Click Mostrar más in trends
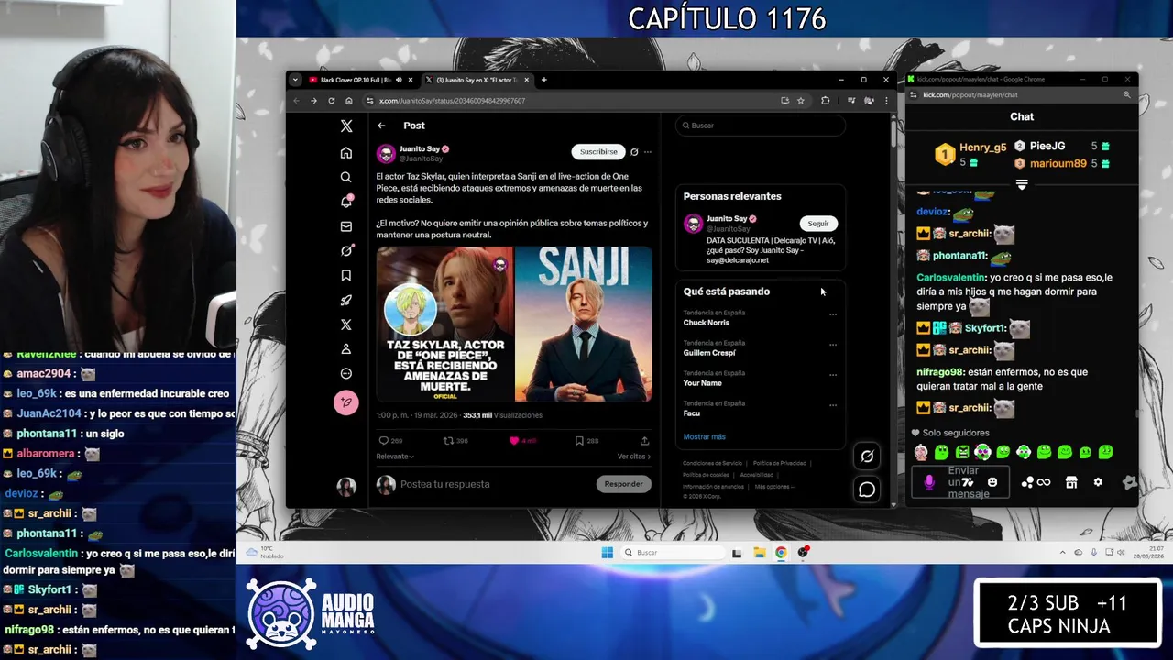 coord(704,436)
